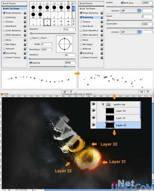This screenshot has height=191, width=154.
Task: Click the create new brush icon below left preview
Action: tap(65, 91)
